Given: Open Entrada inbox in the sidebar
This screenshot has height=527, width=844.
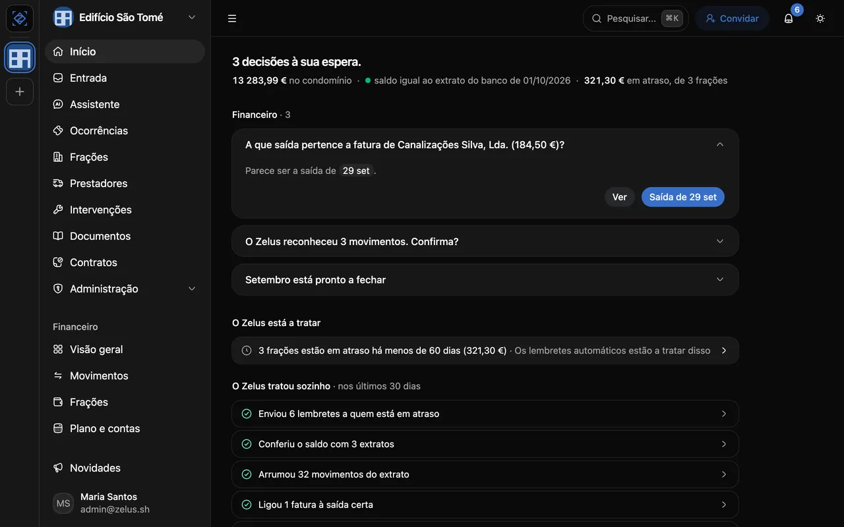Looking at the screenshot, I should coord(125,78).
